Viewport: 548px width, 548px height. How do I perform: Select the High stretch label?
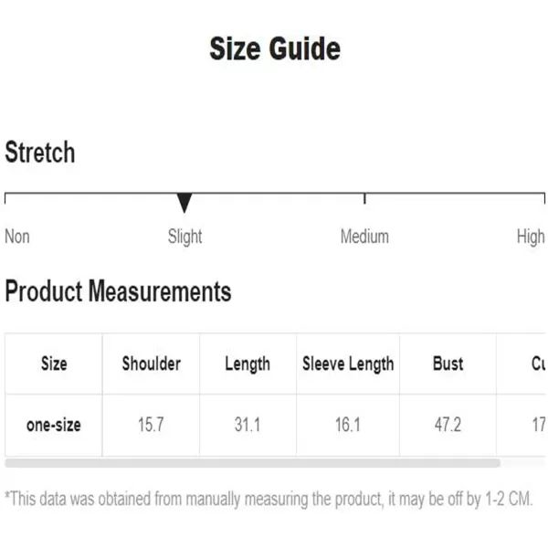pos(531,237)
